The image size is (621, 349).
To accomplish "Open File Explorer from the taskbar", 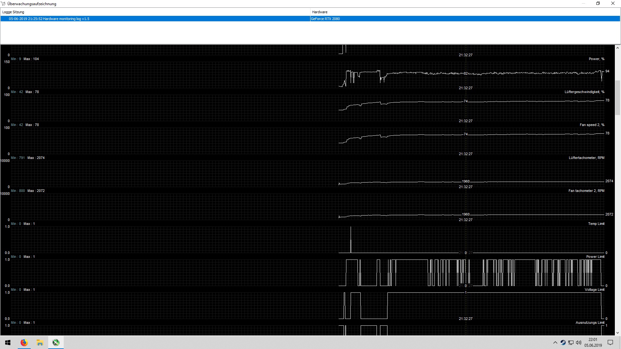I will 40,343.
